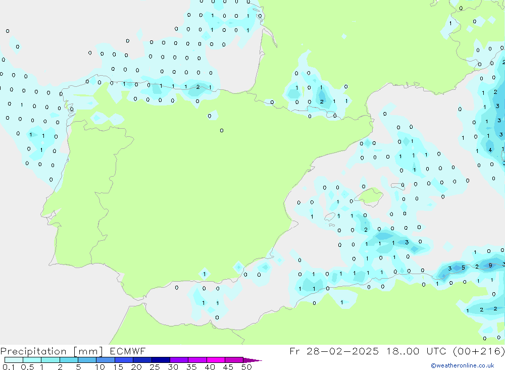Open the weatheronline.co.uk copyright link

[x=463, y=365]
